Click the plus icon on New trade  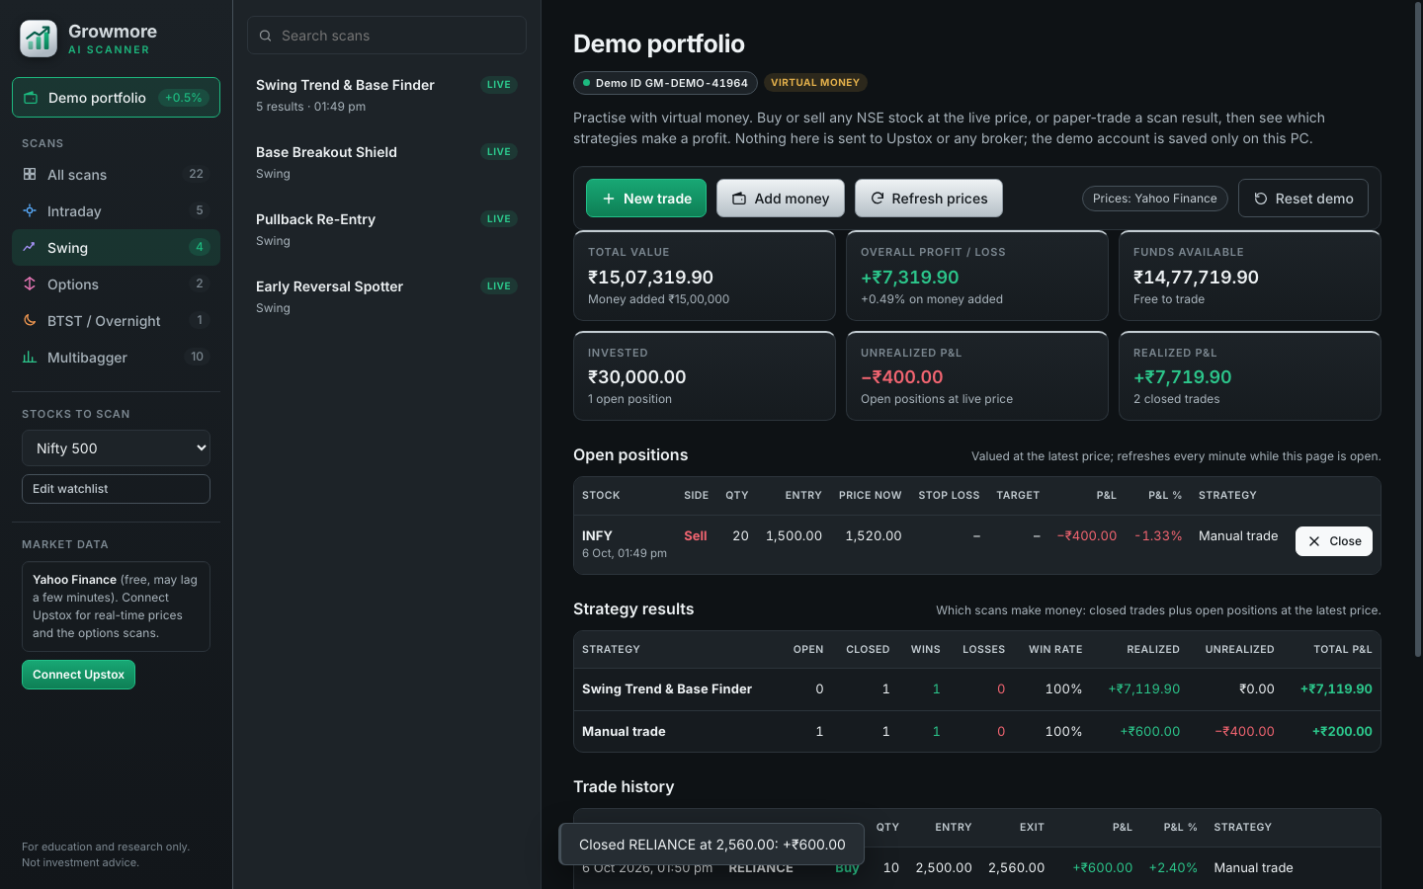[609, 199]
